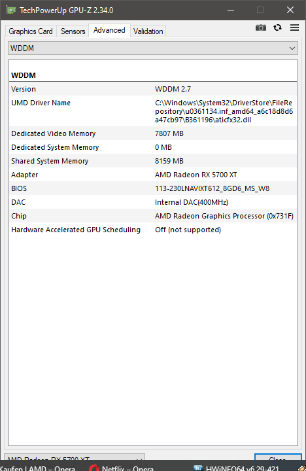306x471 pixels.
Task: Click the Dedicated Video Memory label
Action: pos(54,133)
